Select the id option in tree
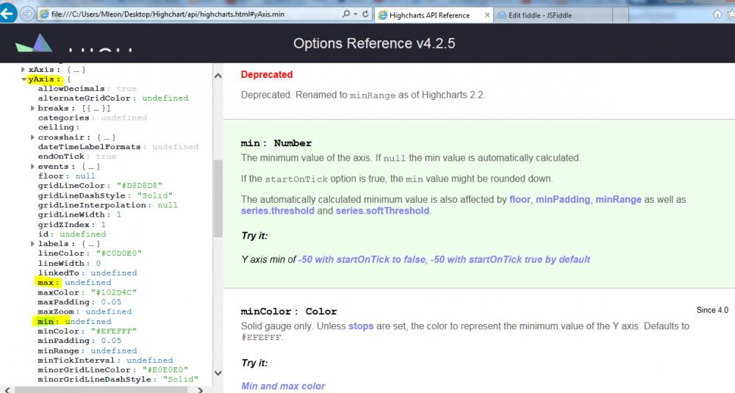 tap(43, 234)
